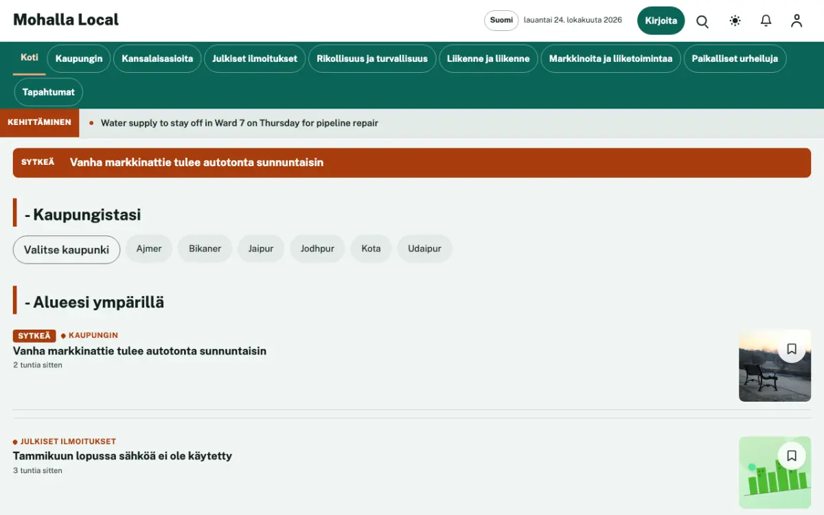Click the Kaupungistasi section heading
The image size is (824, 515).
(83, 214)
